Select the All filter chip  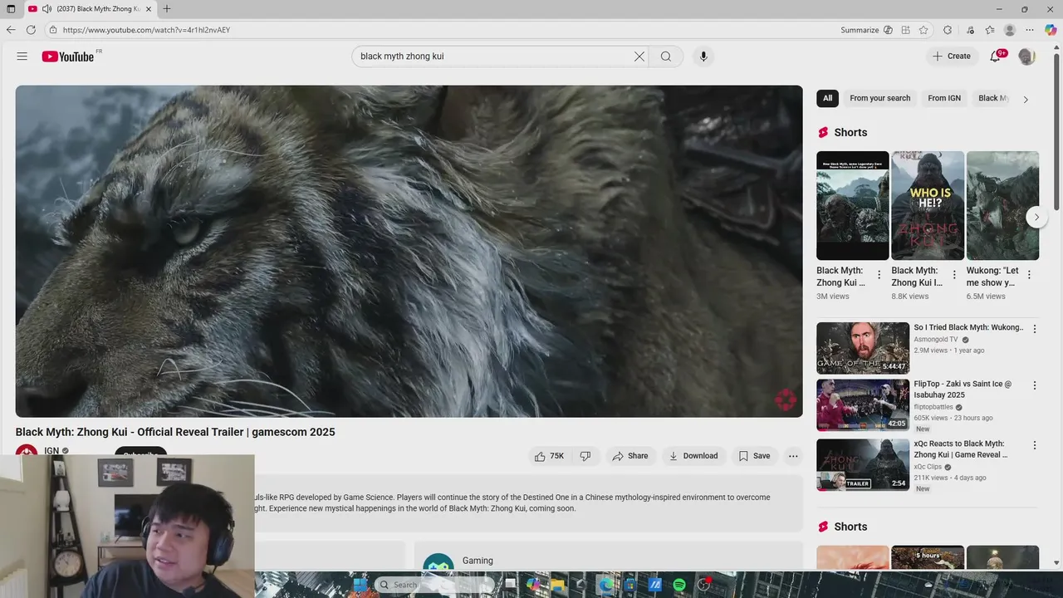(827, 98)
